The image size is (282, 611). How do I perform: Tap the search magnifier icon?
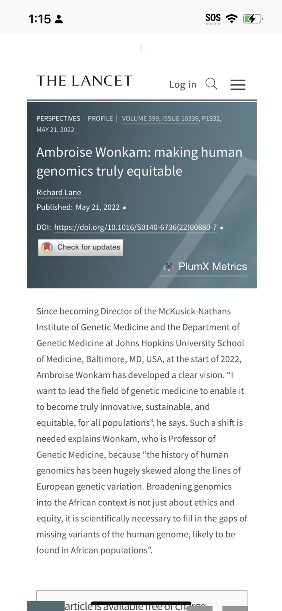point(211,84)
